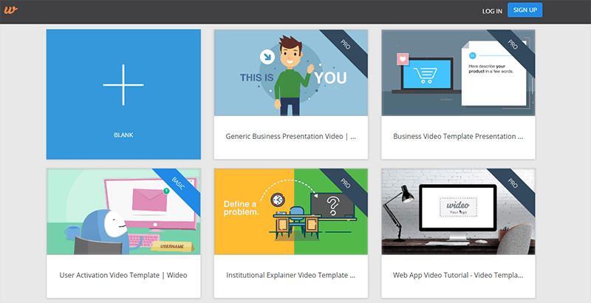The width and height of the screenshot is (591, 303).
Task: Open the 'THIS IS YOU' template thumbnail
Action: point(290,72)
